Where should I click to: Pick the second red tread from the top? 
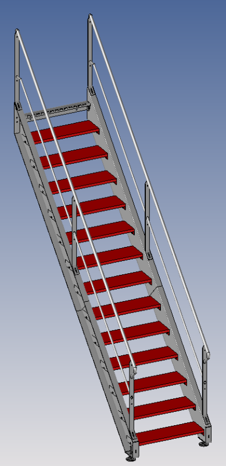coord(74,157)
